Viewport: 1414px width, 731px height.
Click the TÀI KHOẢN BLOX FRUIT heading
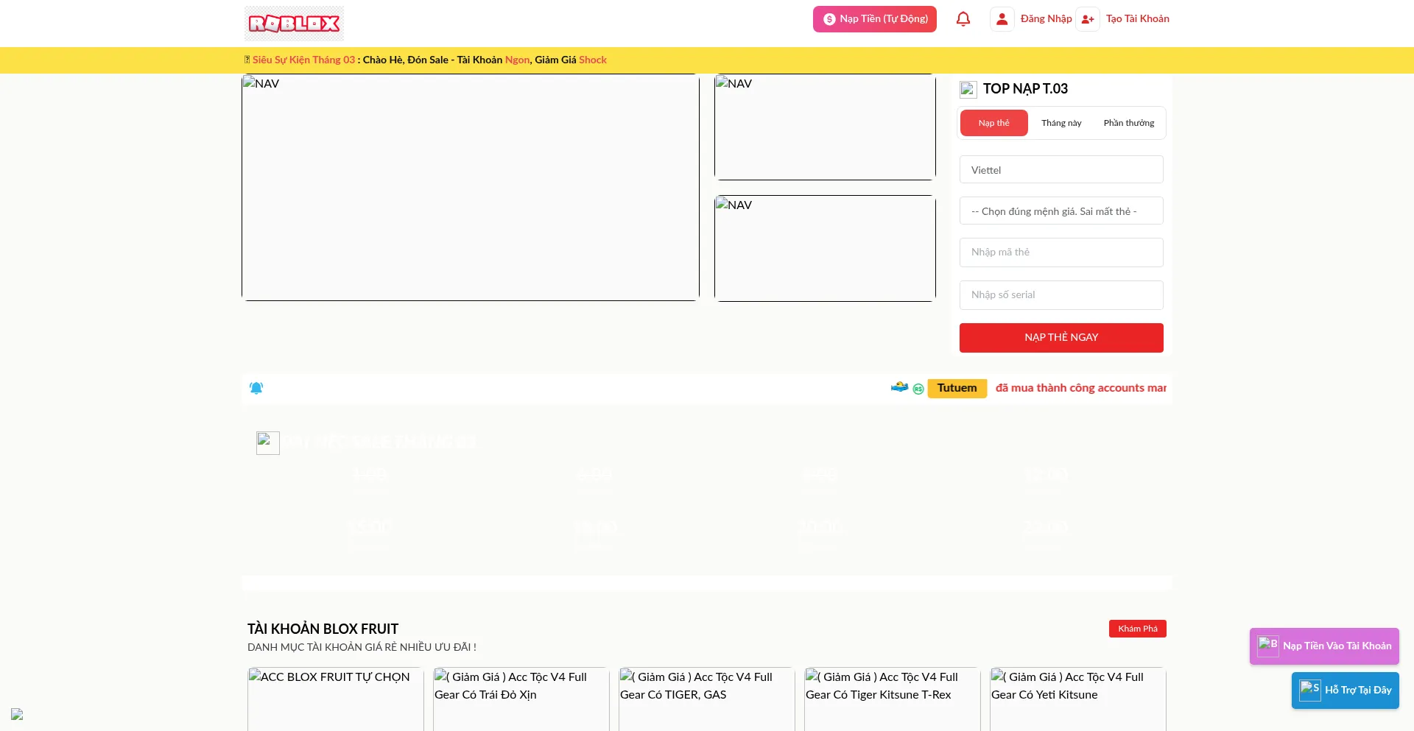(323, 629)
